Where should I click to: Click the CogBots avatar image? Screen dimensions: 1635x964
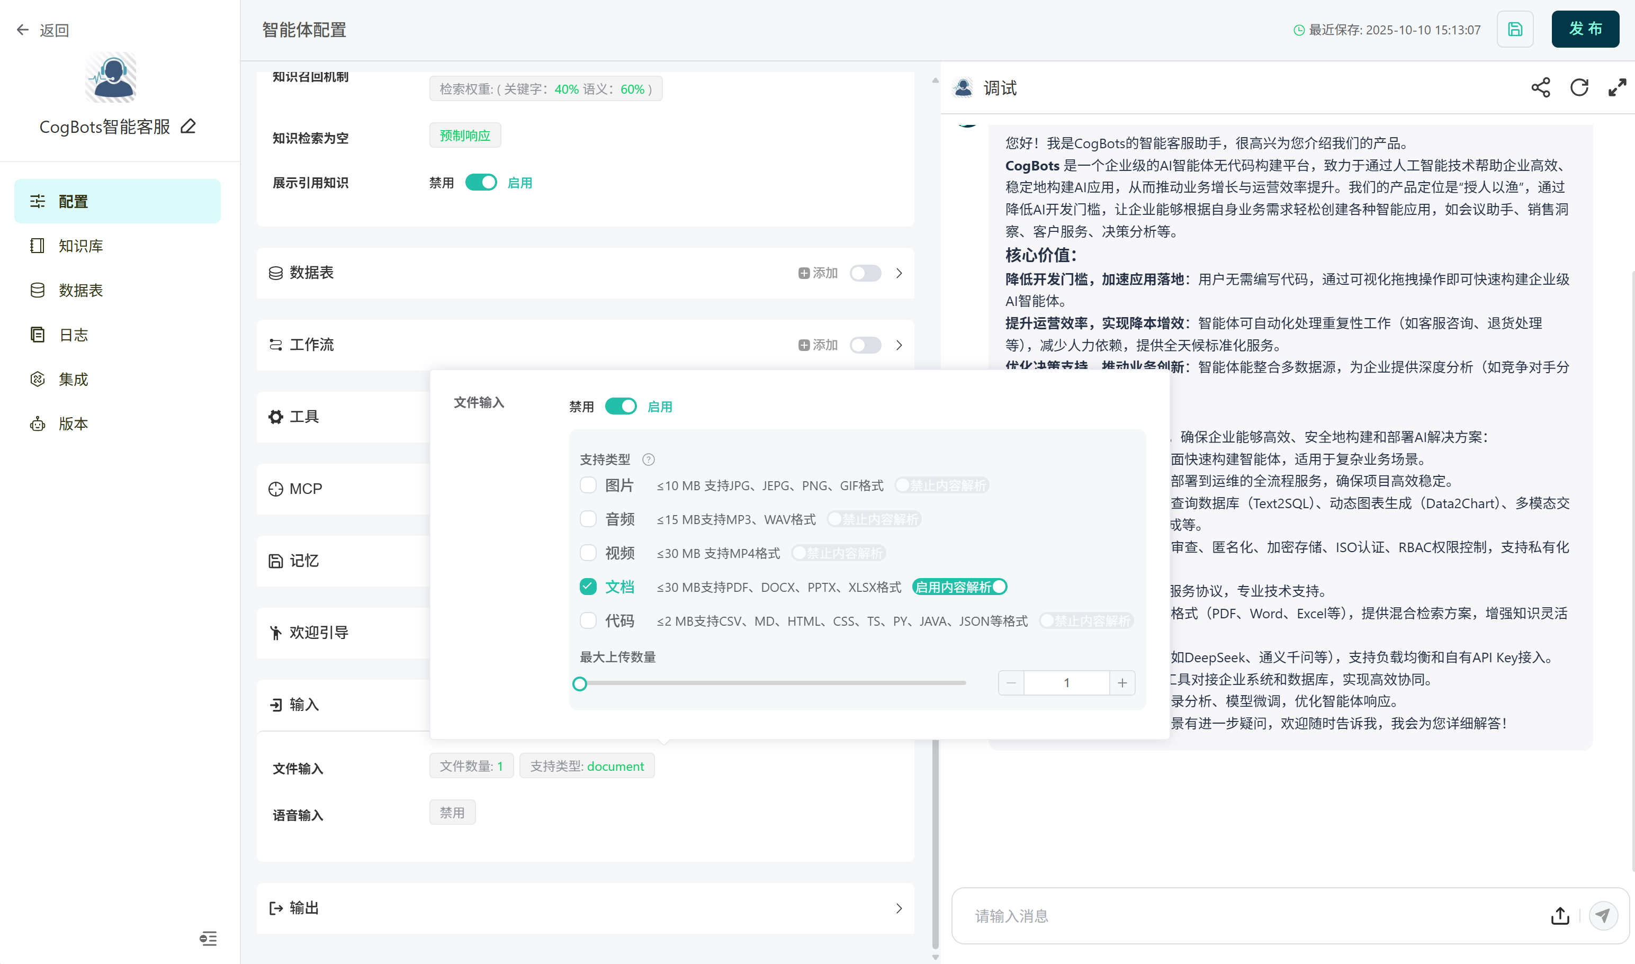[x=111, y=77]
